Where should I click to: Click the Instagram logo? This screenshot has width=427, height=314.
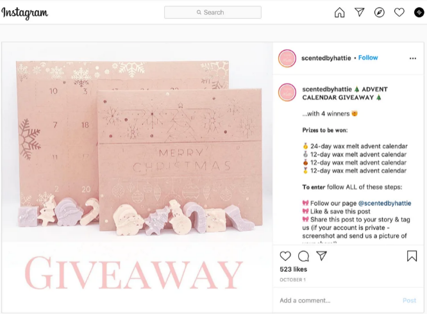(x=24, y=13)
